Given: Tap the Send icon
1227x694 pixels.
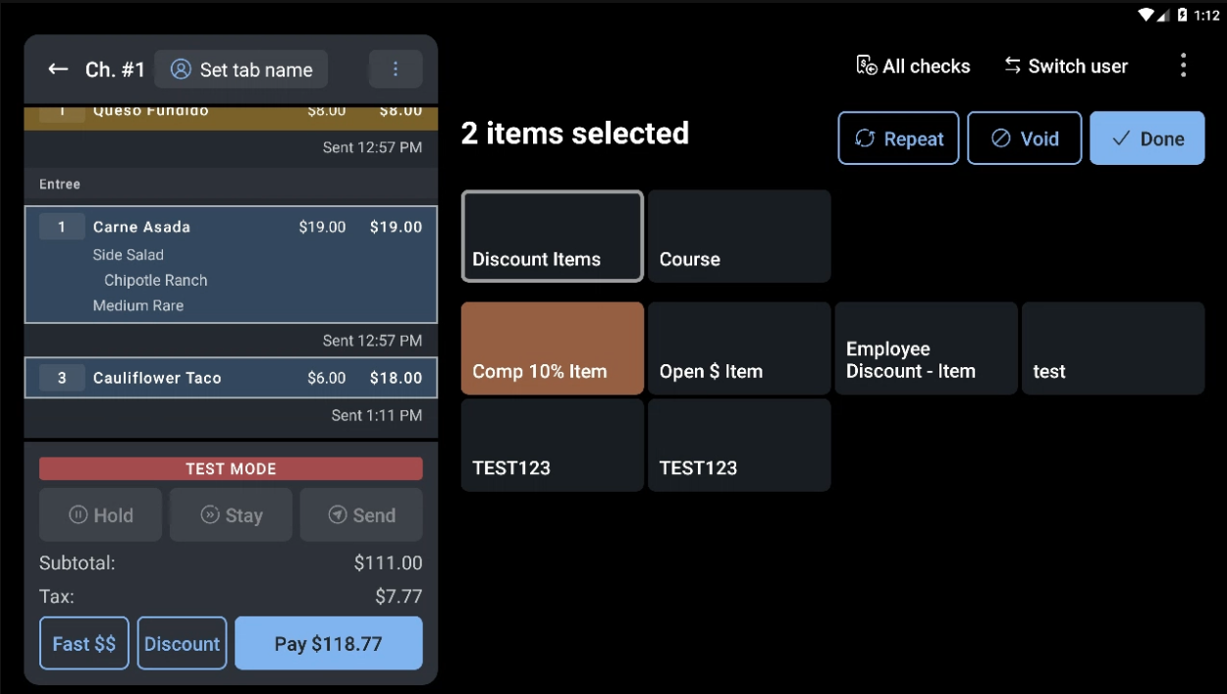Looking at the screenshot, I should [336, 514].
